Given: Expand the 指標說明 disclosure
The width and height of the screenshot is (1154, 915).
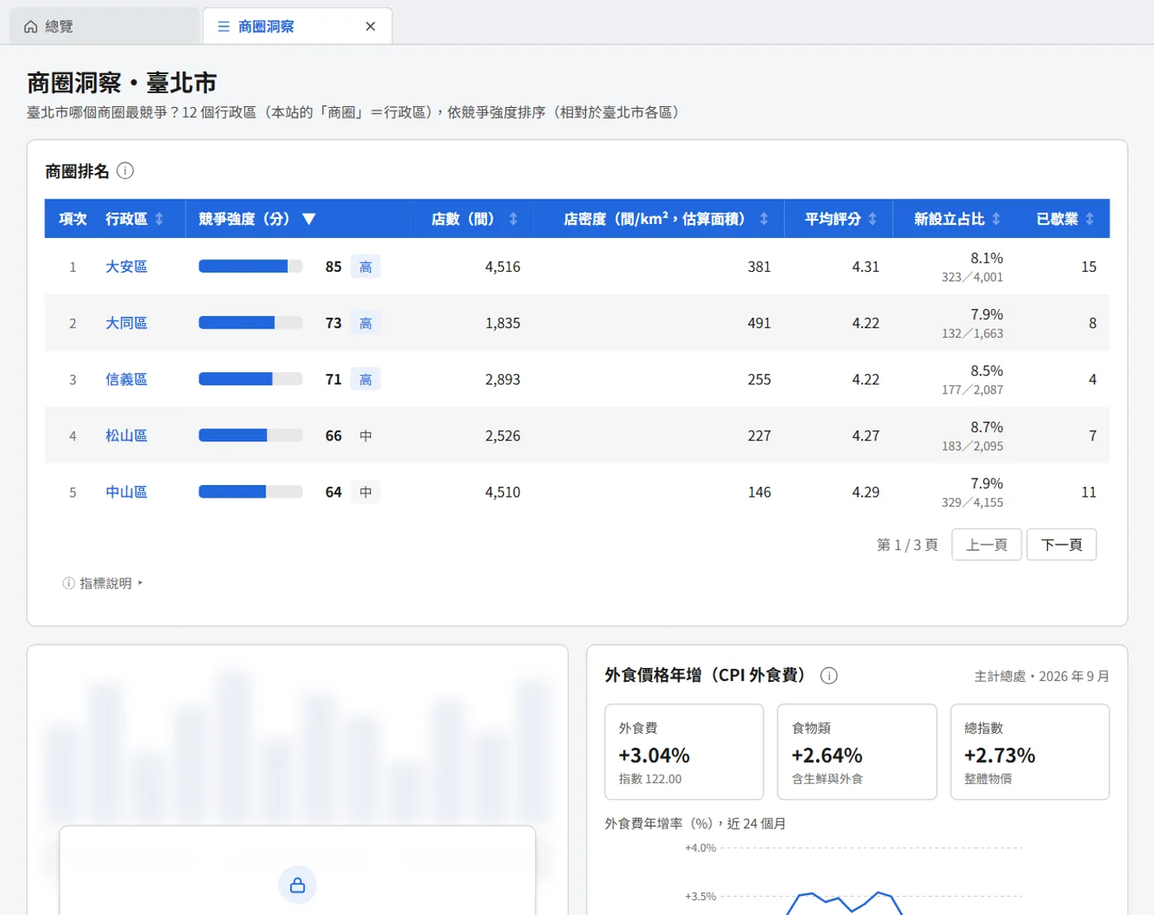Looking at the screenshot, I should [103, 583].
